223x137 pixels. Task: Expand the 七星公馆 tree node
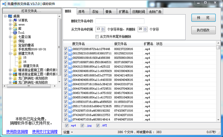pyautogui.click(x=10, y=37)
